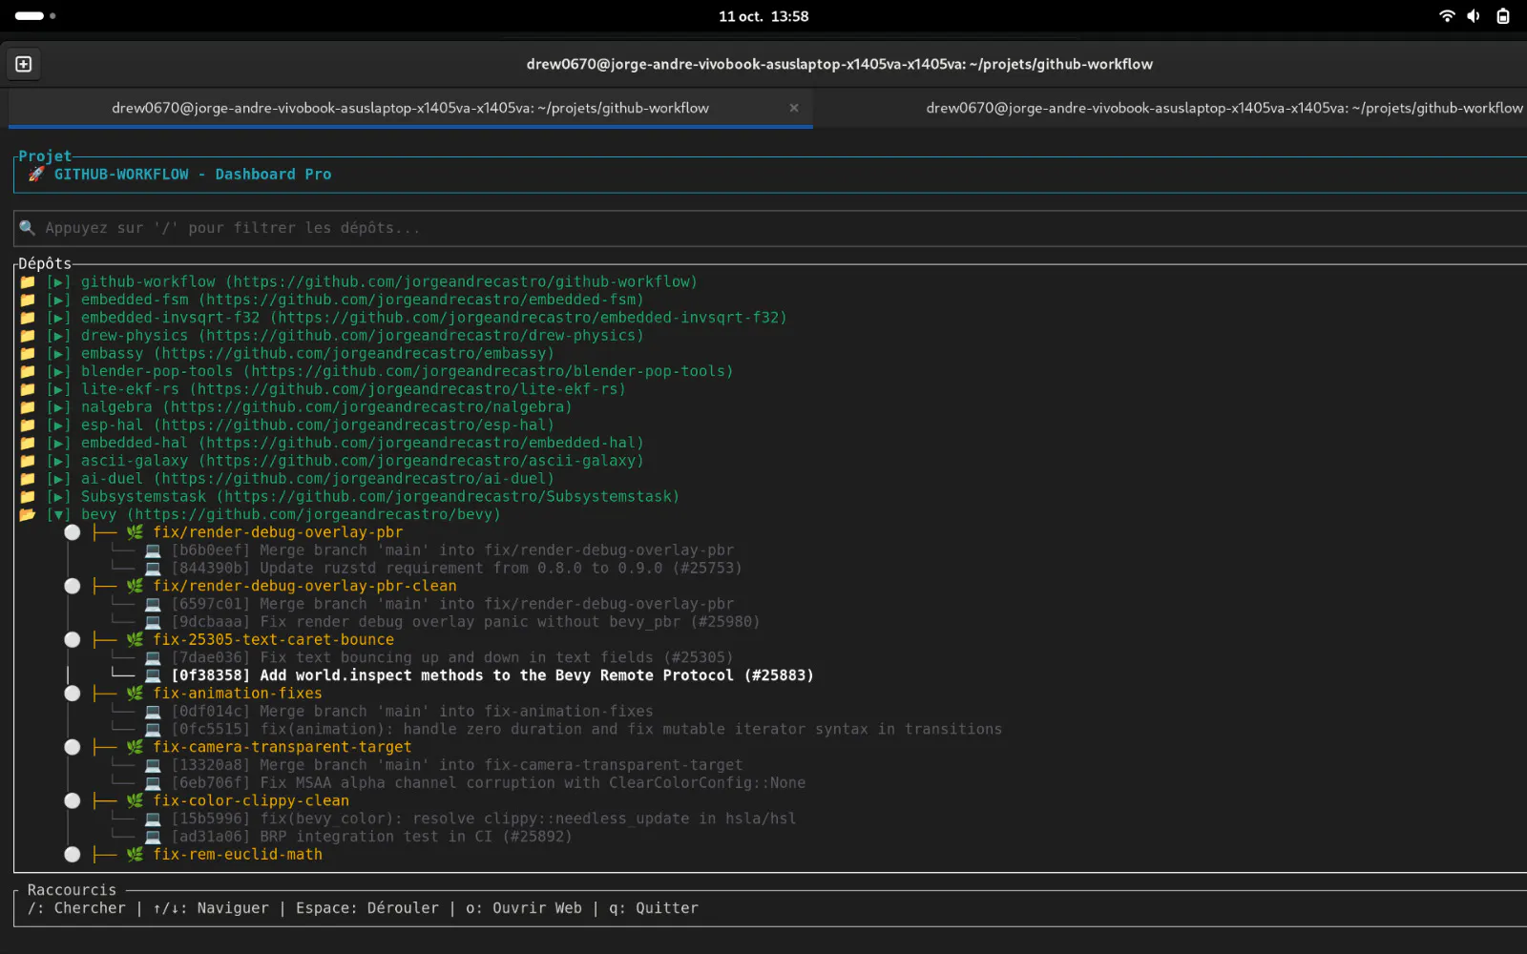This screenshot has height=954, width=1527.
Task: Click the commit icon for b6b0eef
Action: tap(153, 550)
